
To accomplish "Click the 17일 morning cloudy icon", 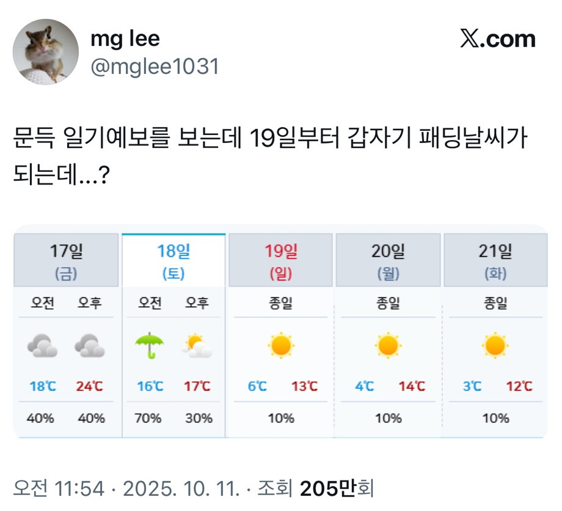I will [x=42, y=346].
